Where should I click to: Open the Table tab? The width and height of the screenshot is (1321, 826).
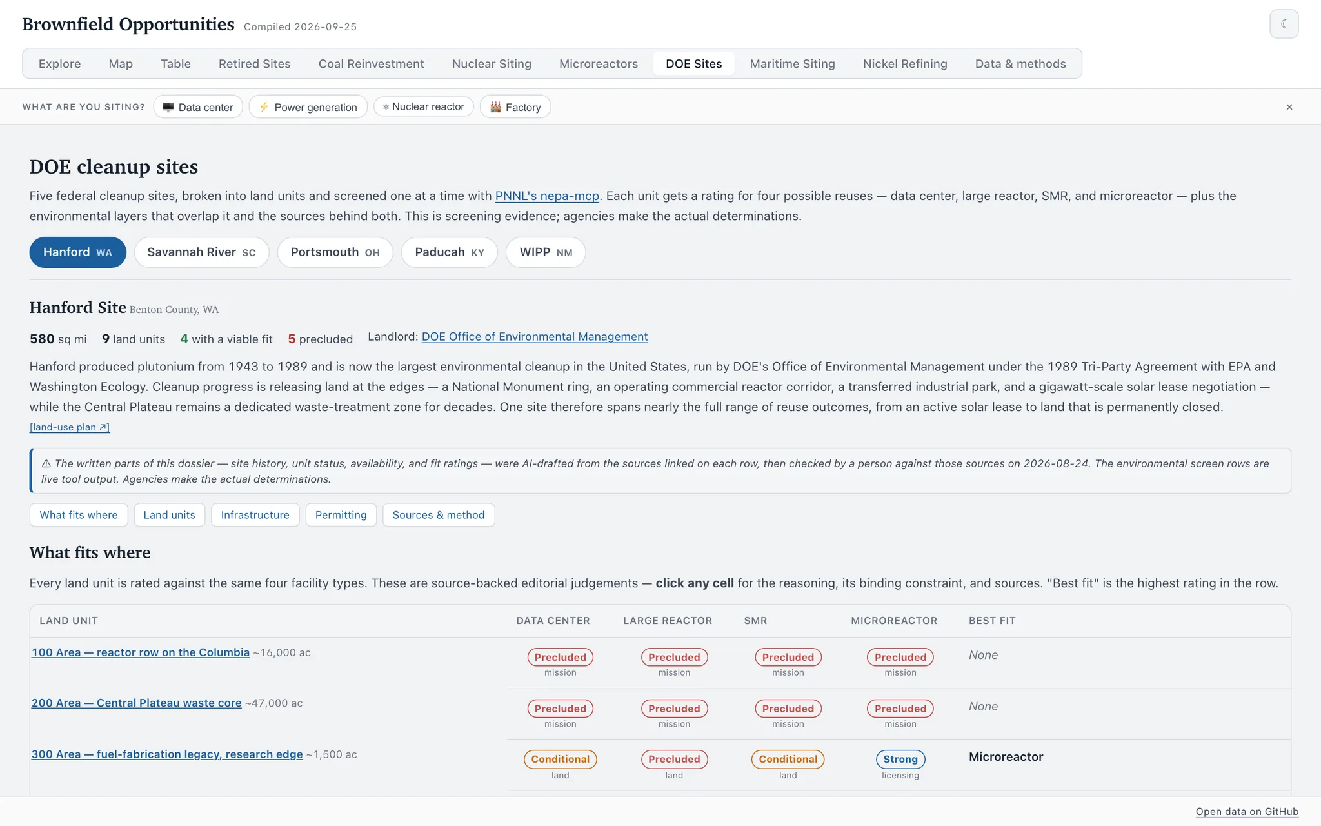pos(175,64)
